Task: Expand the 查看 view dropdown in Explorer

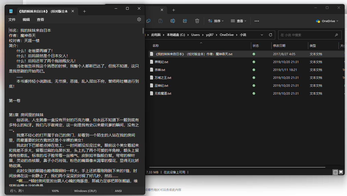Action: coord(238,21)
